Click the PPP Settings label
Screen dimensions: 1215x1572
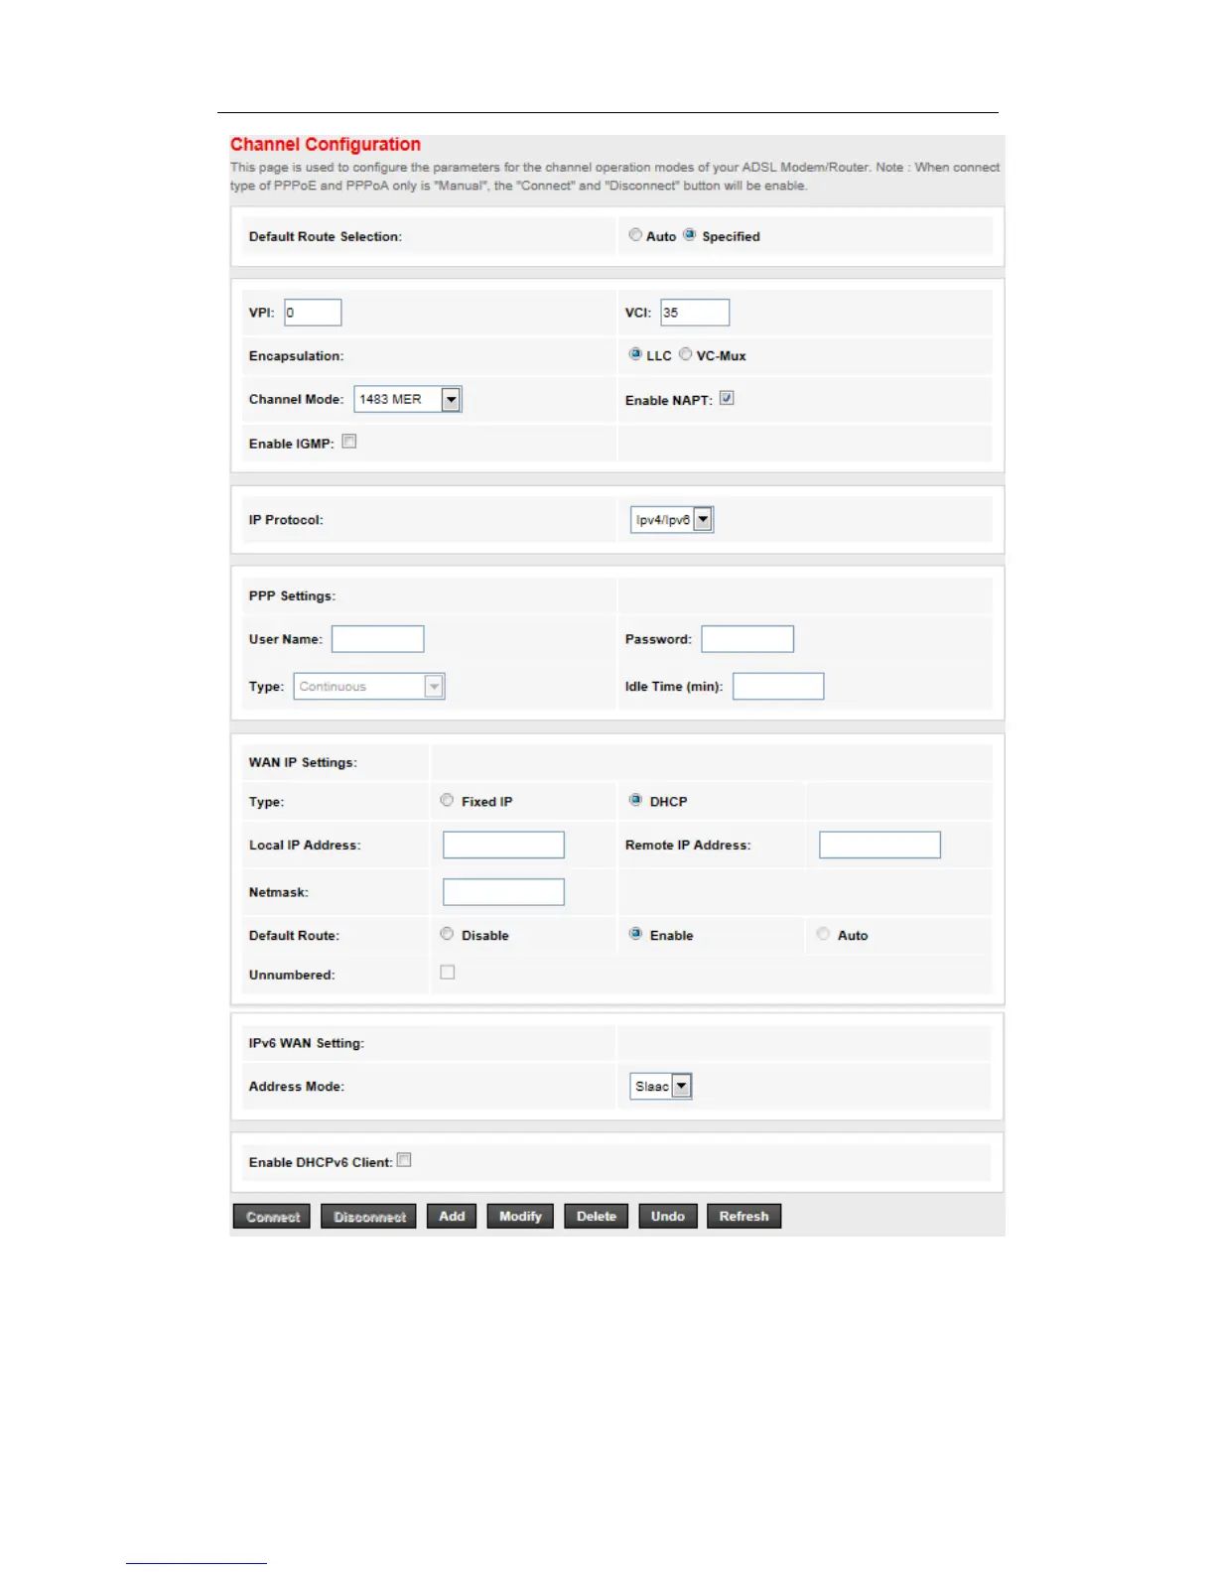(x=292, y=596)
